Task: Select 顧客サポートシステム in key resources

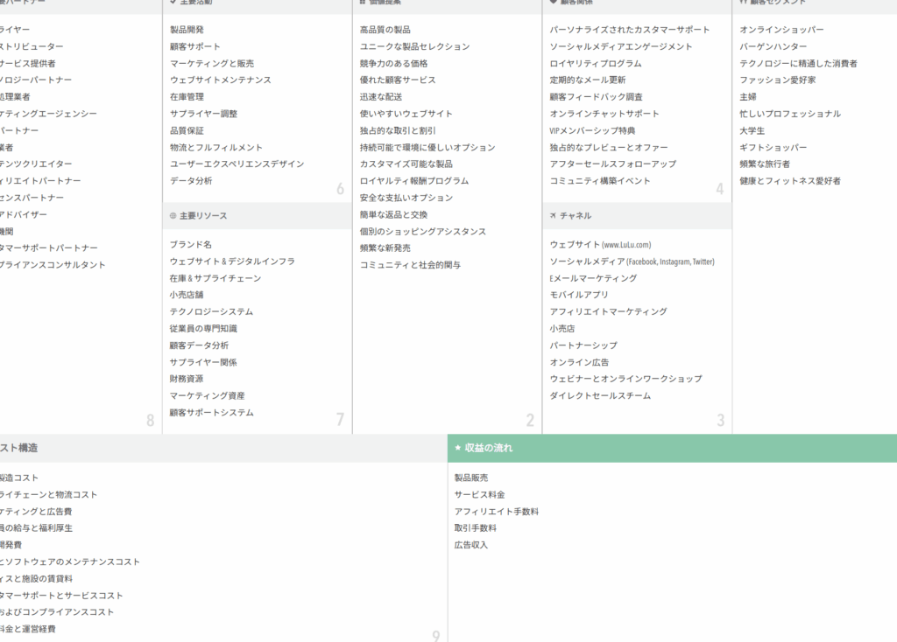Action: point(211,413)
